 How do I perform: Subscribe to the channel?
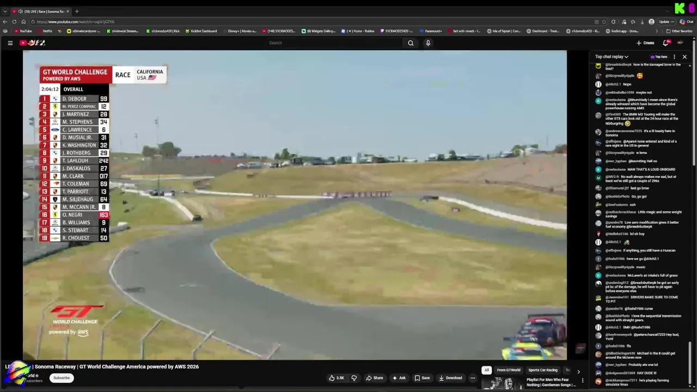[x=62, y=378]
